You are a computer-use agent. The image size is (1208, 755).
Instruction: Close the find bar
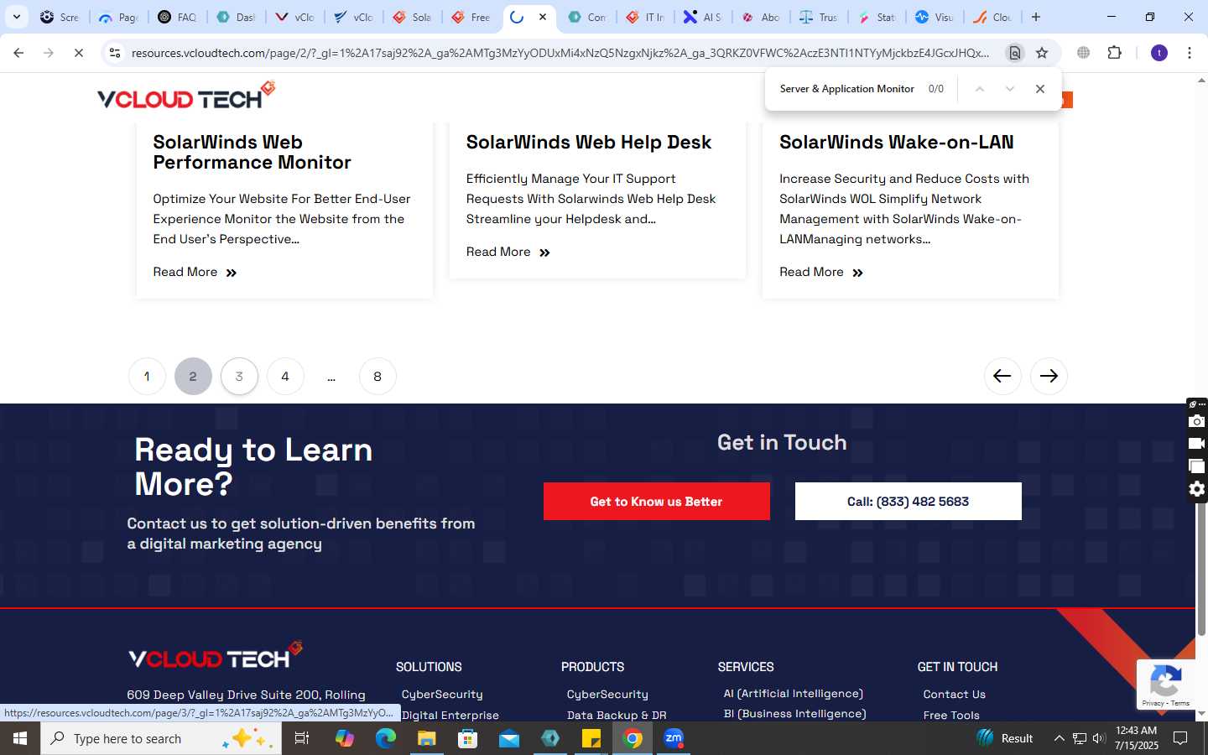pos(1040,89)
